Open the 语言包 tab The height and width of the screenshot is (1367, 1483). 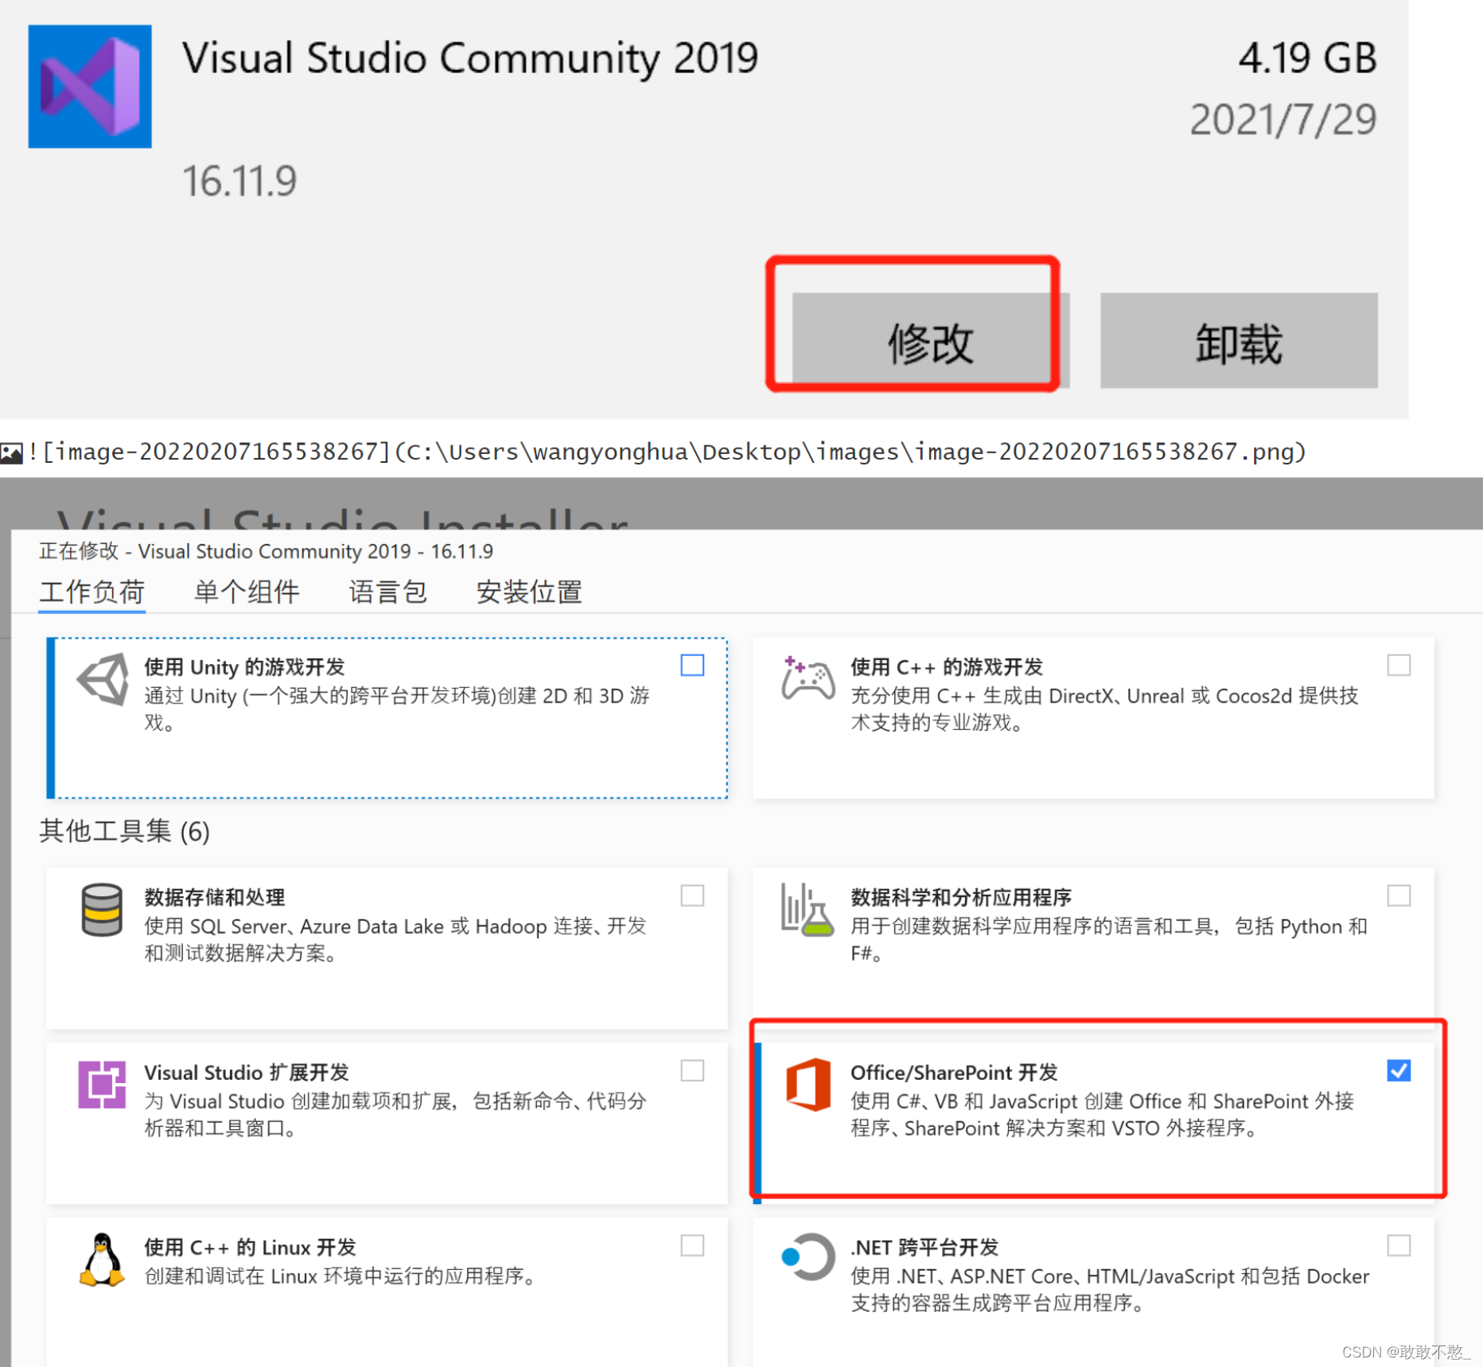pos(388,592)
